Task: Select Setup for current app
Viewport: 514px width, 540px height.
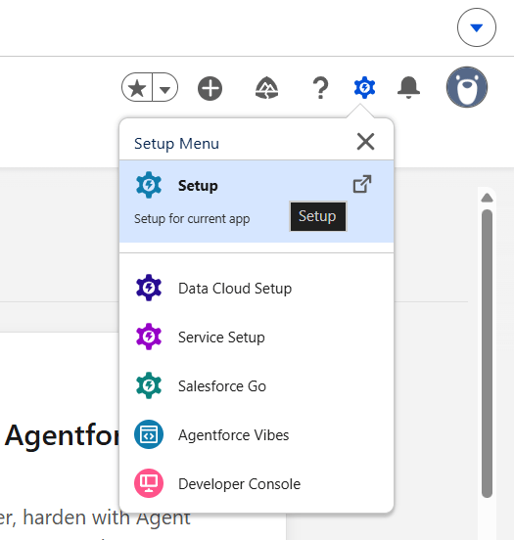Action: click(257, 202)
